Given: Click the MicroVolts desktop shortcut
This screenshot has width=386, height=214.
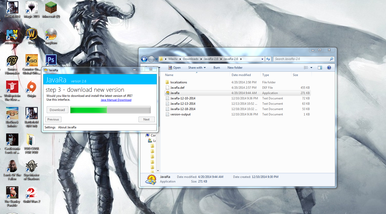Looking at the screenshot, I should point(12,36).
